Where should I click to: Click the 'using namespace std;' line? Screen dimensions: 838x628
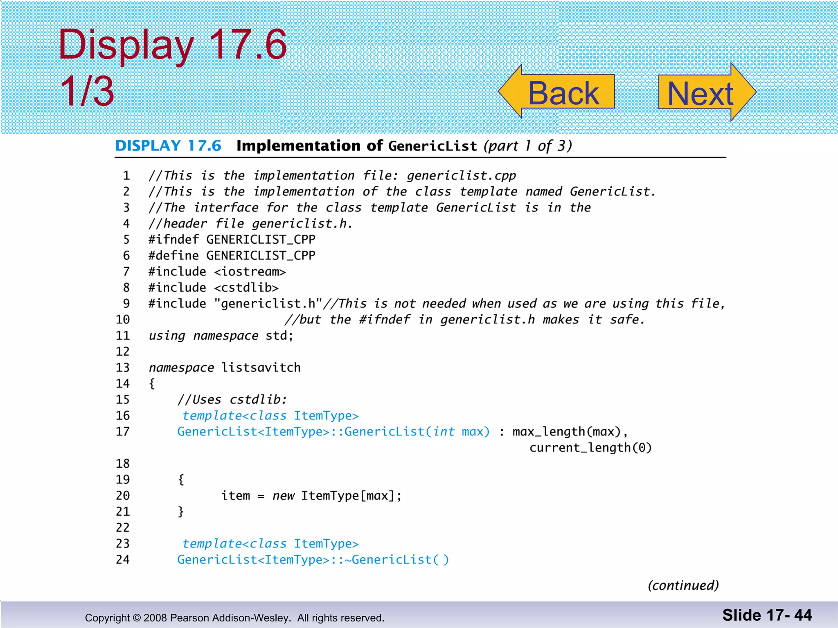tap(221, 336)
